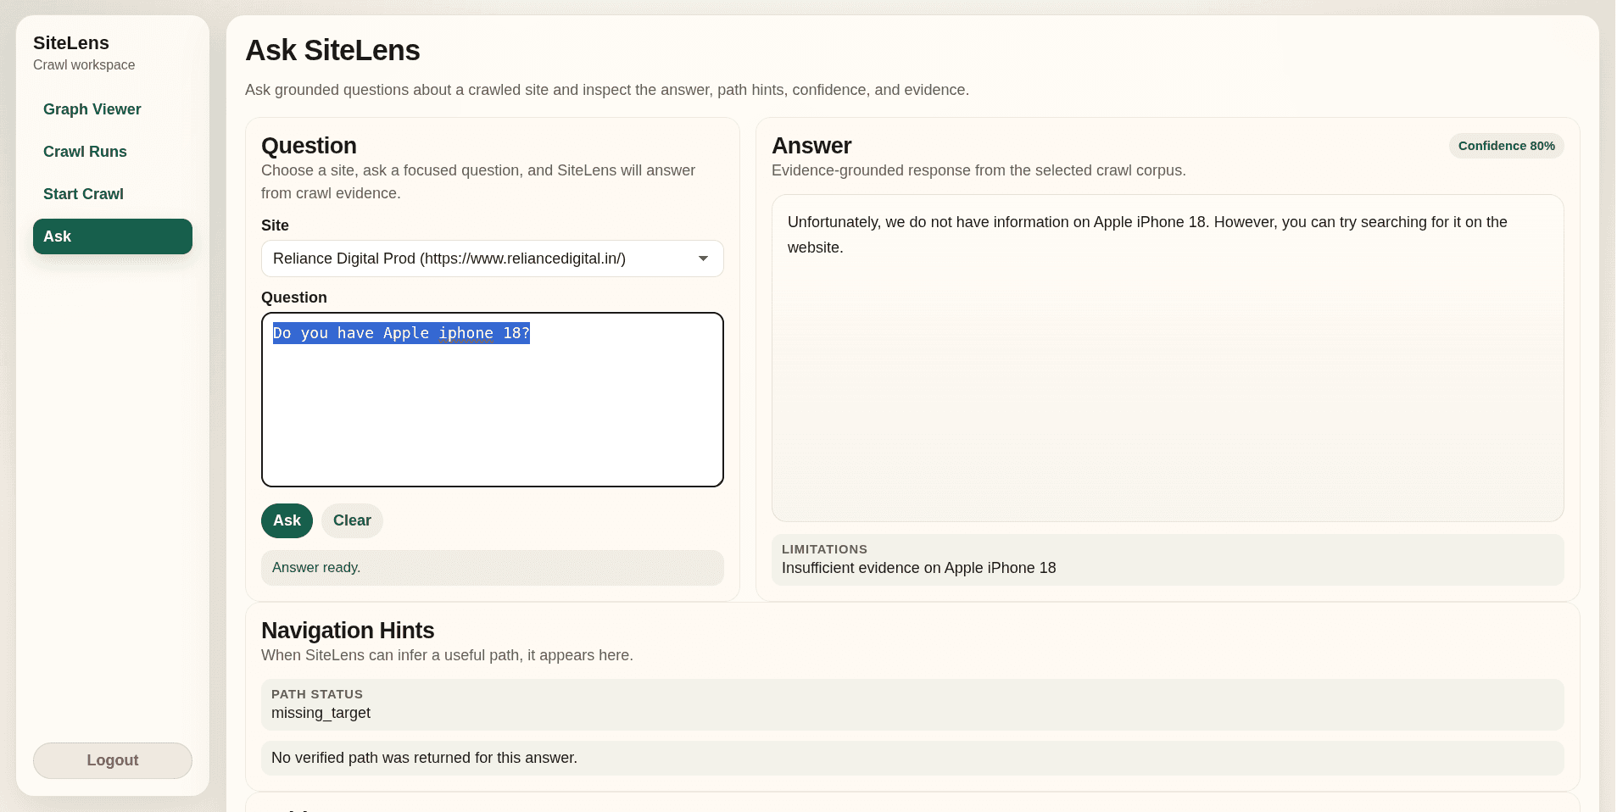1617x812 pixels.
Task: Click the Site dropdown arrow
Action: click(x=703, y=259)
